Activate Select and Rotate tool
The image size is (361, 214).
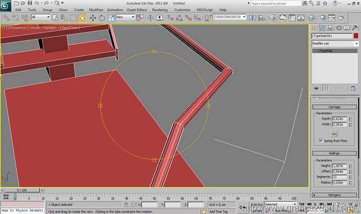(x=102, y=18)
